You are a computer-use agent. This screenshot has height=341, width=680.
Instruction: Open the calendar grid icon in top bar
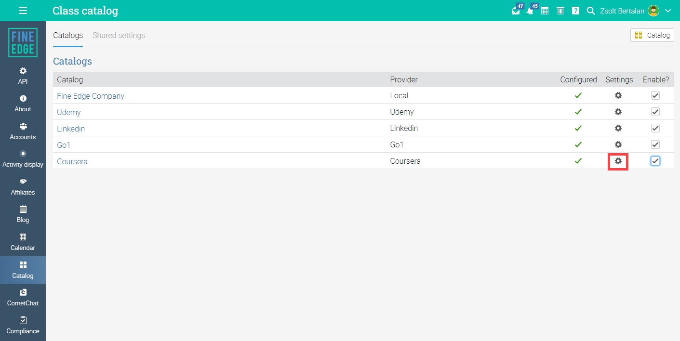[545, 11]
